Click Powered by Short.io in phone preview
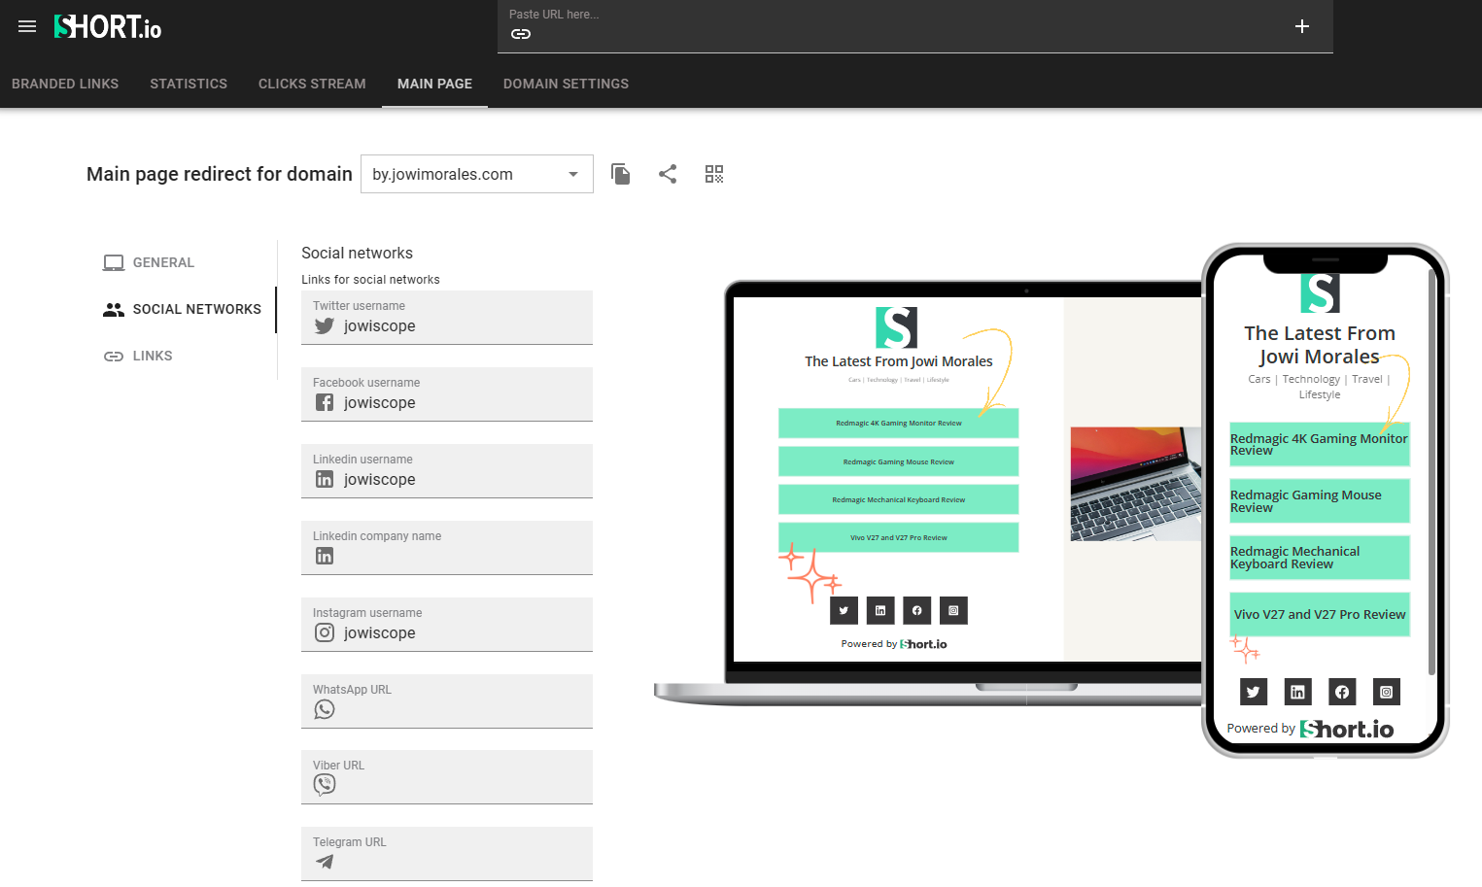This screenshot has width=1482, height=887. [x=1310, y=729]
